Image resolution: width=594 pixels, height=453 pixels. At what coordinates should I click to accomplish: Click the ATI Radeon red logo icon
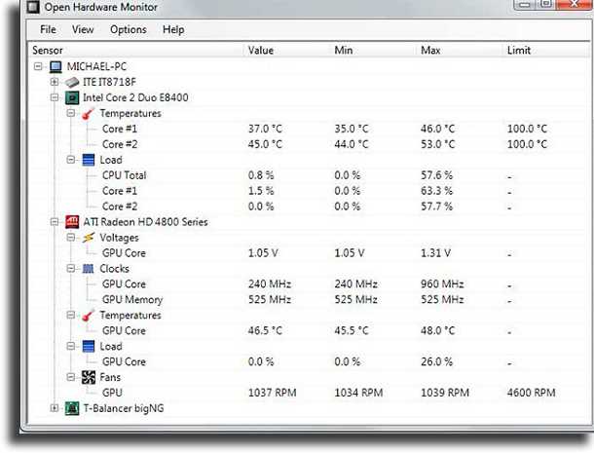click(x=72, y=222)
